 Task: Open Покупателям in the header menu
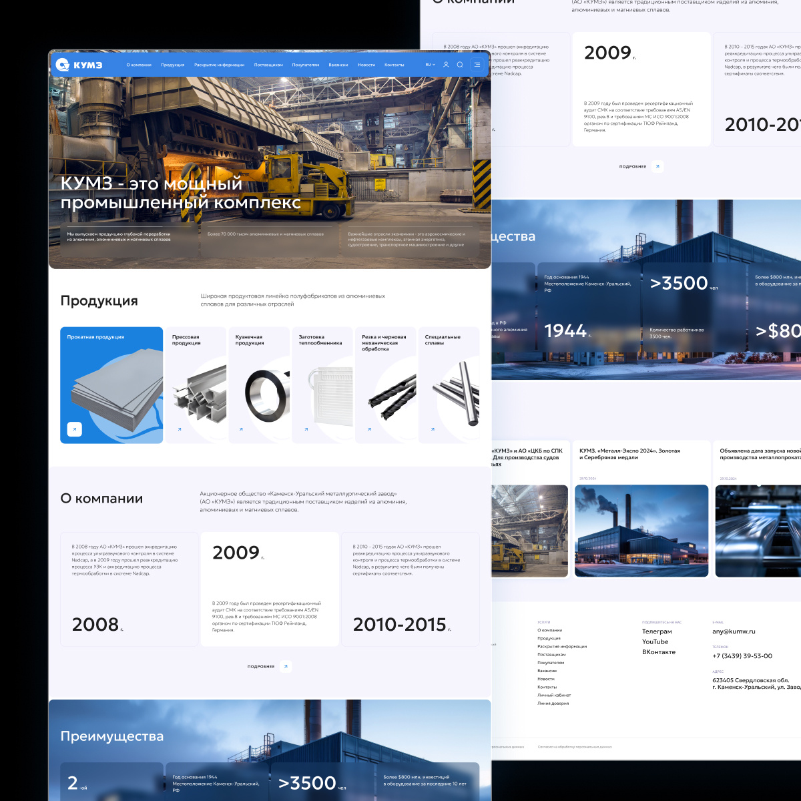click(x=306, y=65)
